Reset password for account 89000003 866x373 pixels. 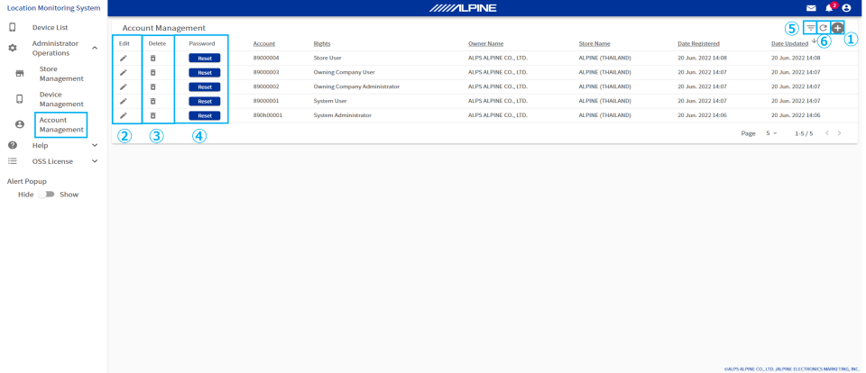click(205, 72)
